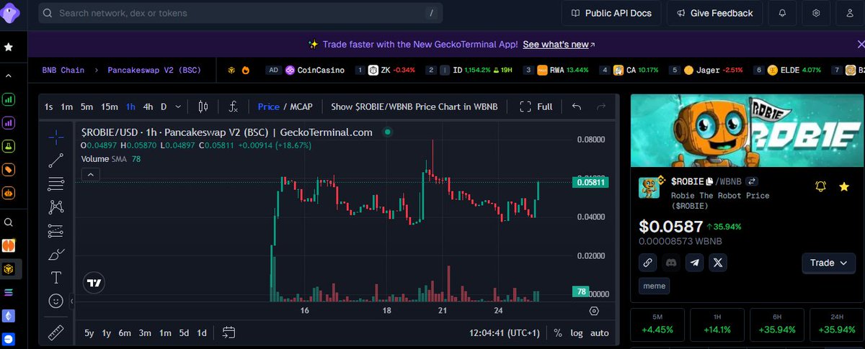The image size is (865, 349).
Task: Show $ROBIE/WBNB price chart in WBNB
Action: point(414,106)
